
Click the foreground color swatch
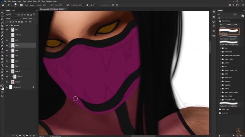(x=2, y=88)
